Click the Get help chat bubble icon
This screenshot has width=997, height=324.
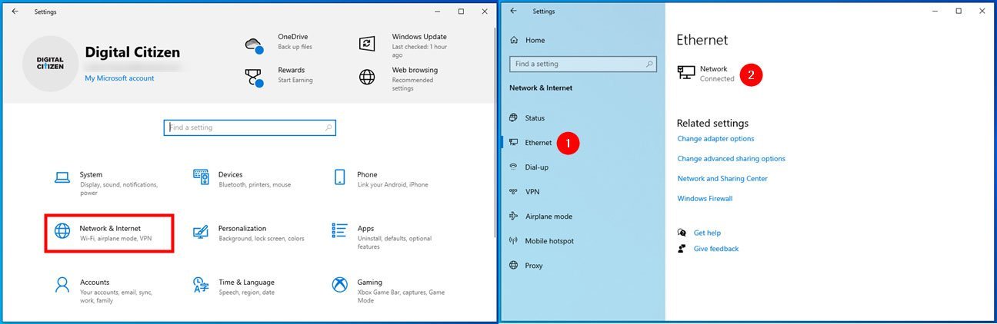682,233
